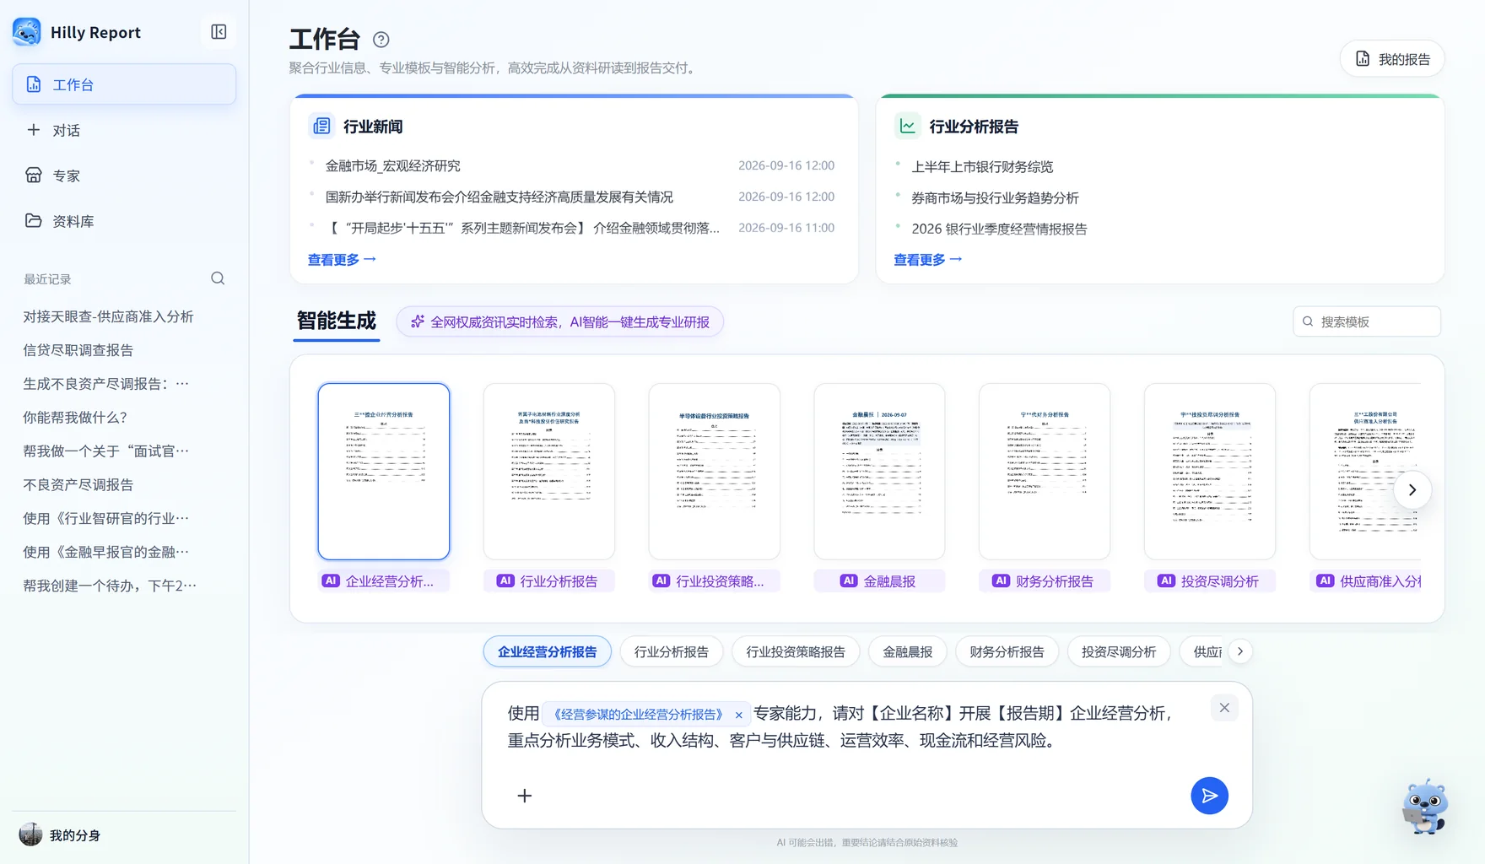This screenshot has width=1485, height=864.
Task: Close the prompt box with the X icon
Action: pyautogui.click(x=1224, y=708)
